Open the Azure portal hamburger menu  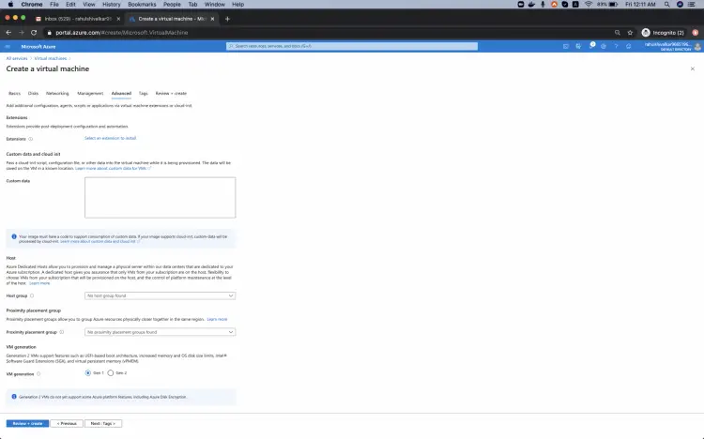[8, 46]
